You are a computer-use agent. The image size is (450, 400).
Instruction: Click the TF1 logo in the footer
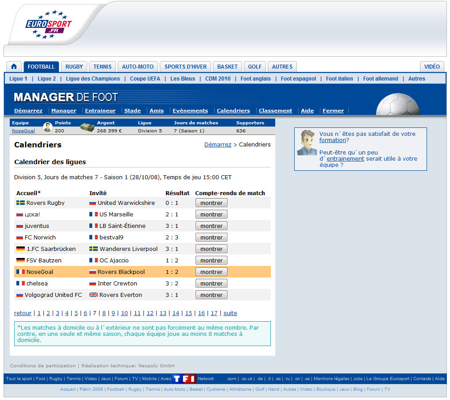tap(185, 379)
